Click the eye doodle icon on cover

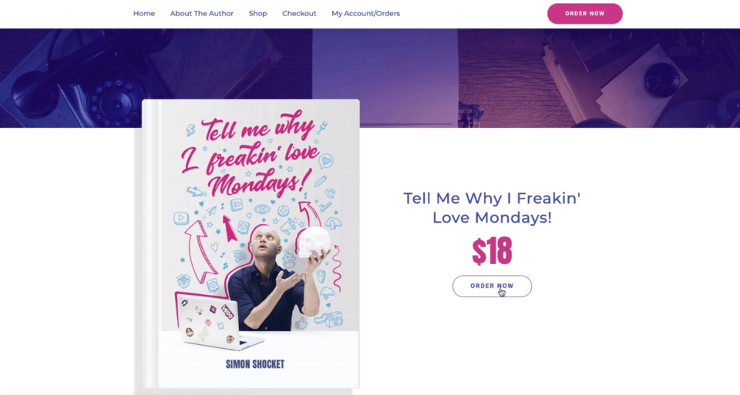[x=262, y=209]
